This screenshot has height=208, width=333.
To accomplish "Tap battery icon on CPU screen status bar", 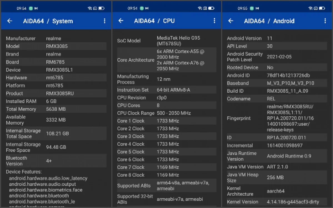I will tap(211, 8).
